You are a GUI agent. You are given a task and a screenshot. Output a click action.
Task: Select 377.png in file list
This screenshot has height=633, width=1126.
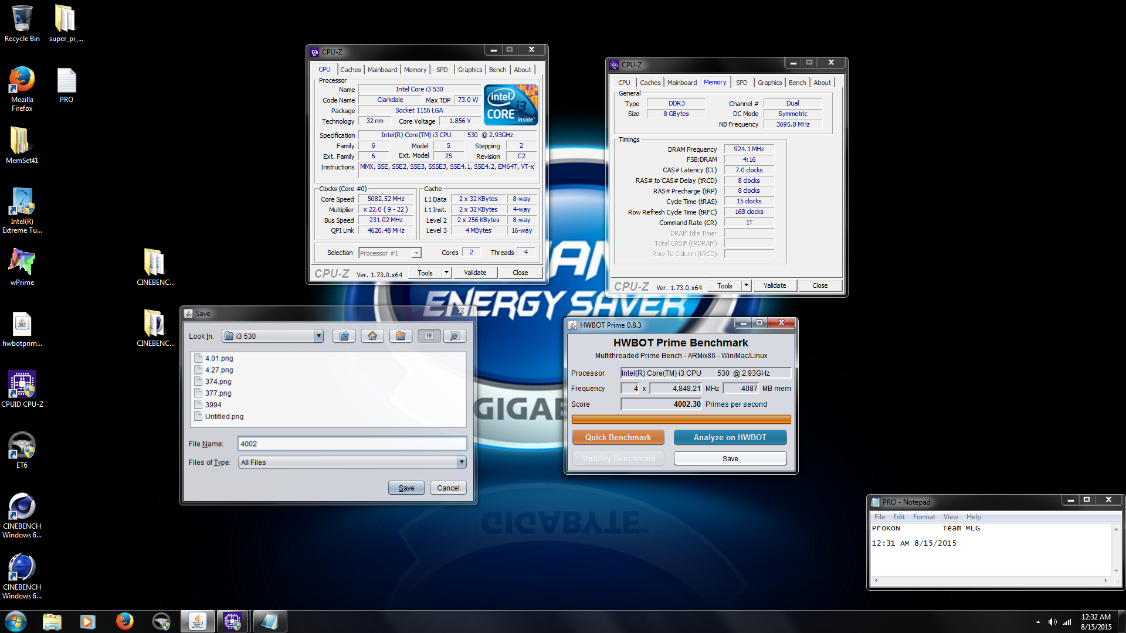pyautogui.click(x=213, y=393)
